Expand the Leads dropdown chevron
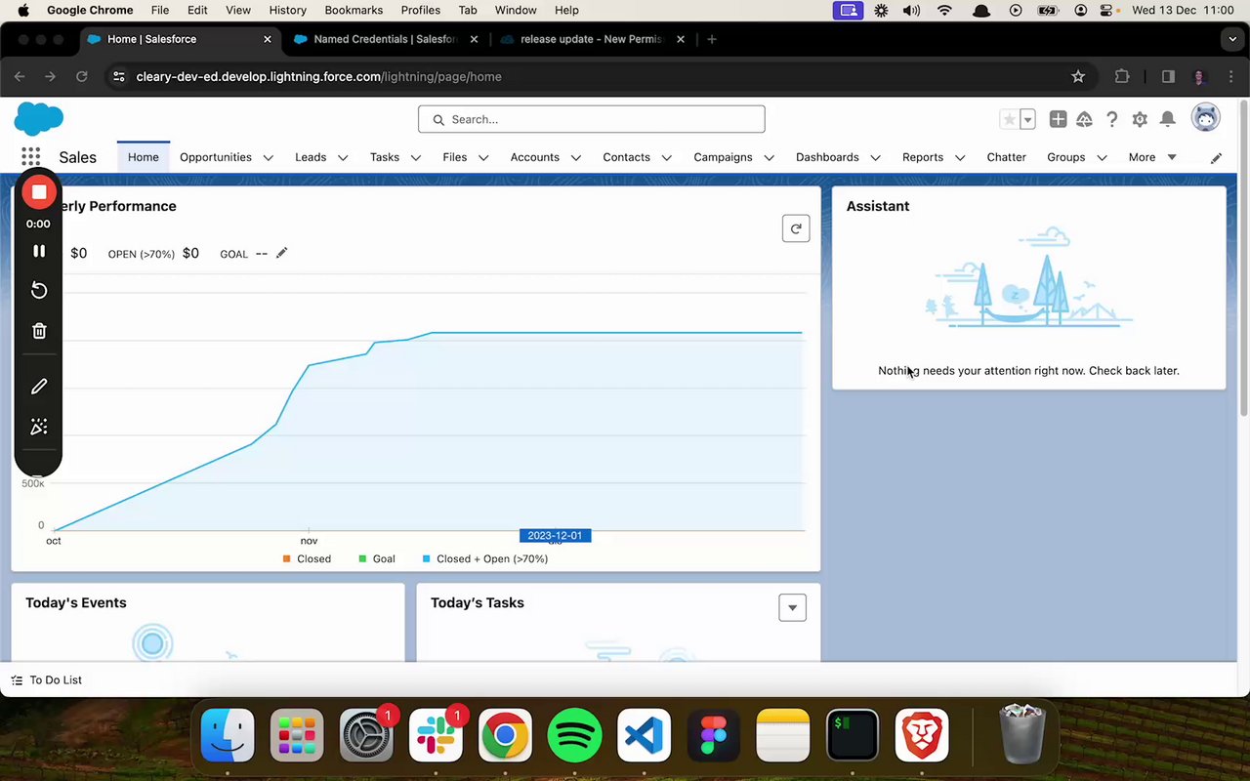This screenshot has height=781, width=1250. (343, 157)
